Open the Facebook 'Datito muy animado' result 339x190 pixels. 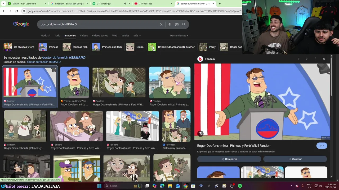point(176,130)
